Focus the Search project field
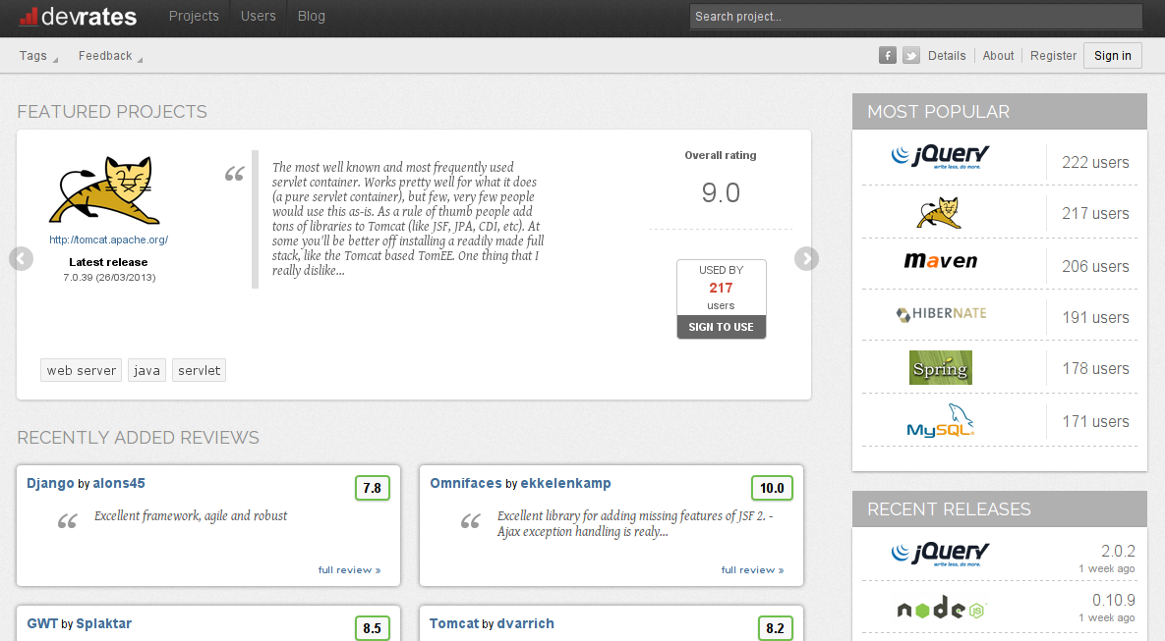Image resolution: width=1165 pixels, height=641 pixels. (x=915, y=17)
